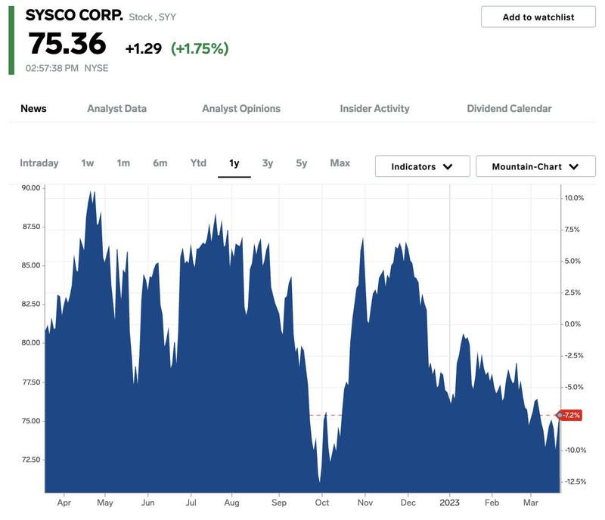605x520 pixels.
Task: Click the Jul label on time axis
Action: (191, 503)
